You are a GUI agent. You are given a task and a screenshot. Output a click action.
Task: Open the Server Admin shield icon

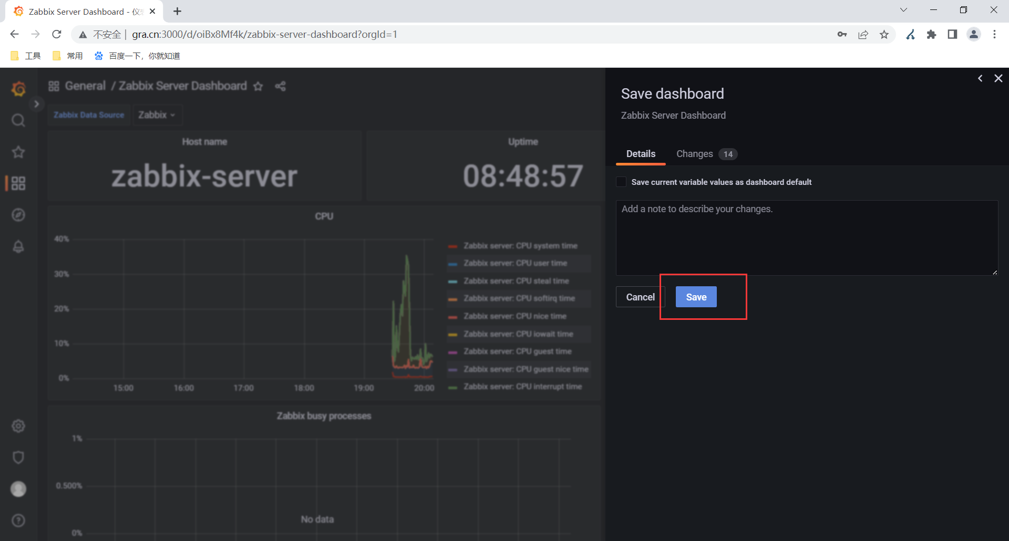18,457
